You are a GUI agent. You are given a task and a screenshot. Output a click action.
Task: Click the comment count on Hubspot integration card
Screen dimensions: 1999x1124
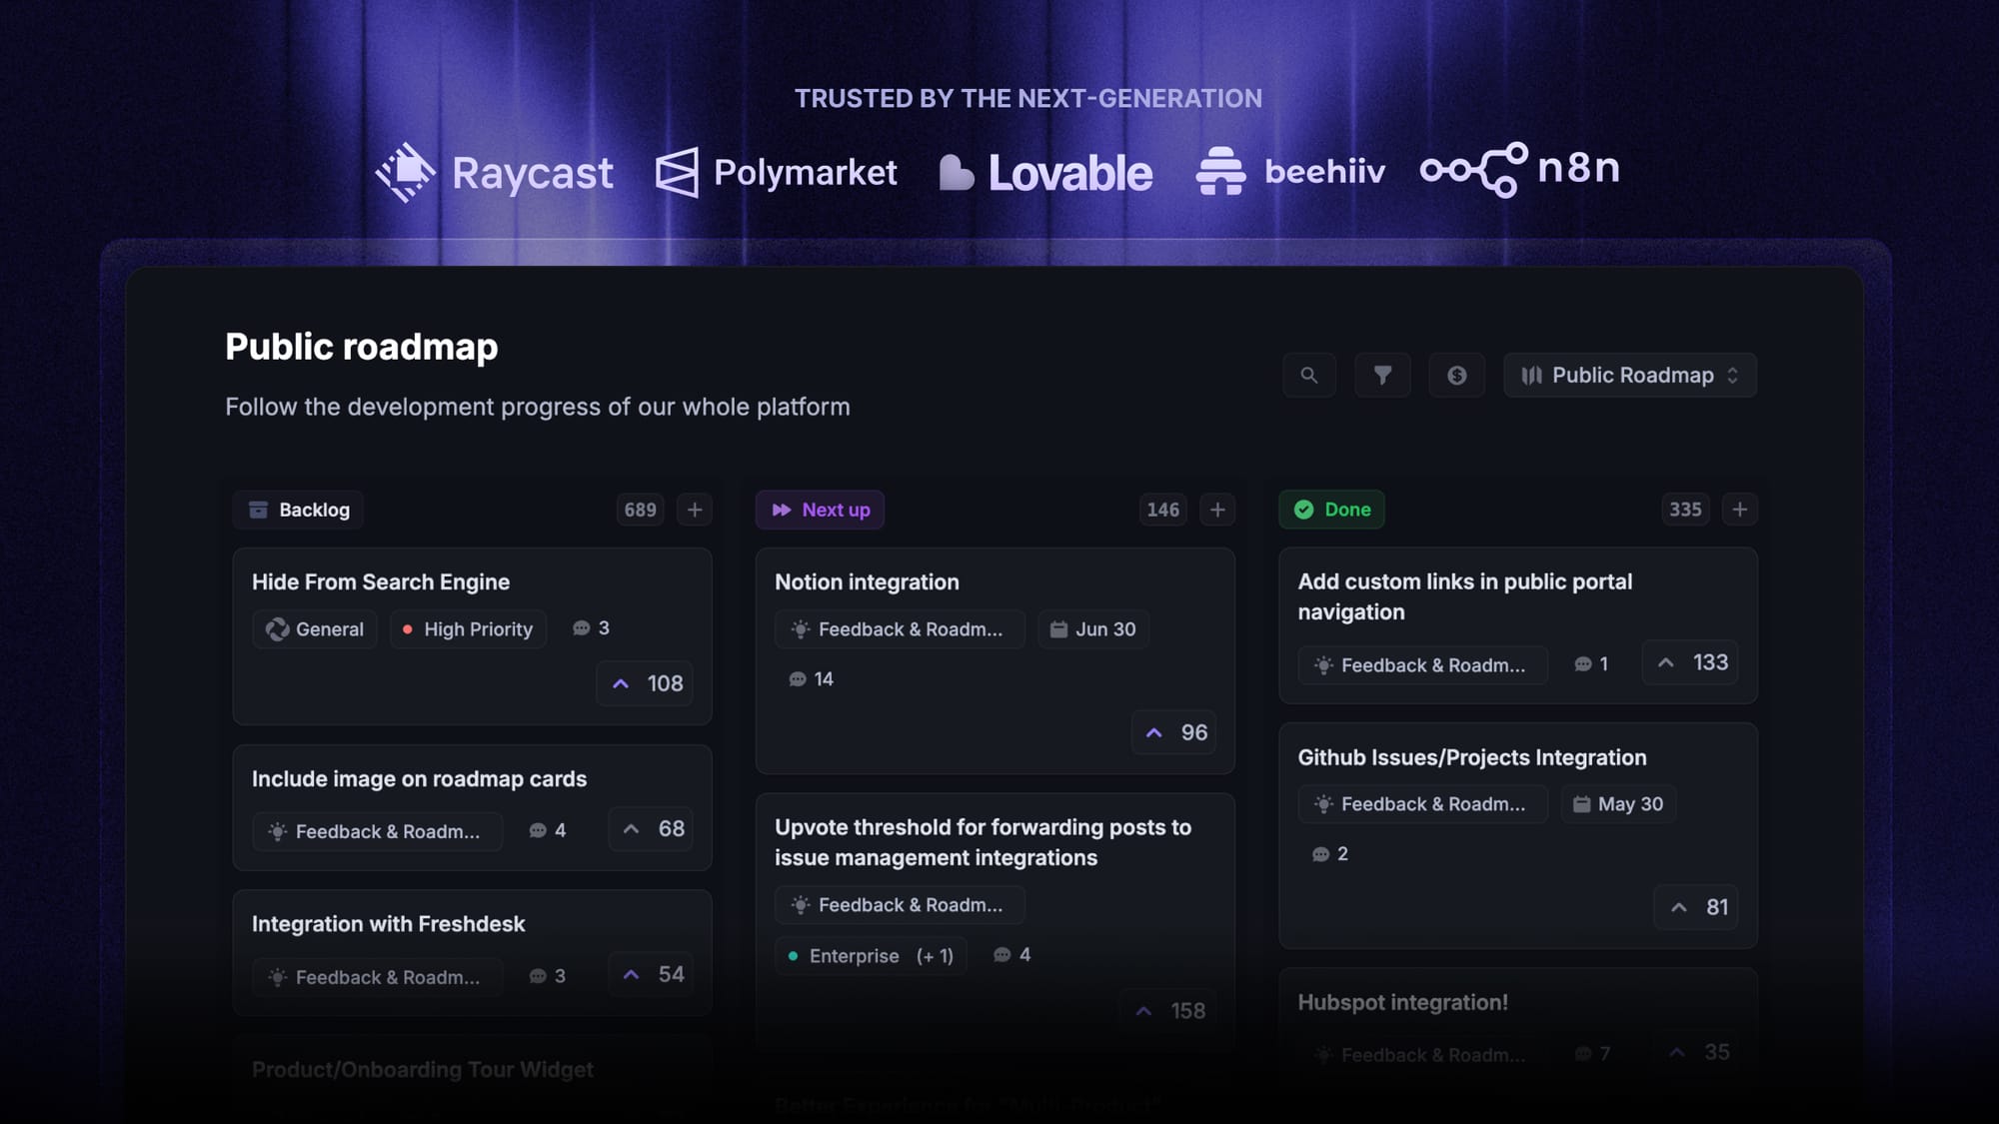coord(1593,1054)
